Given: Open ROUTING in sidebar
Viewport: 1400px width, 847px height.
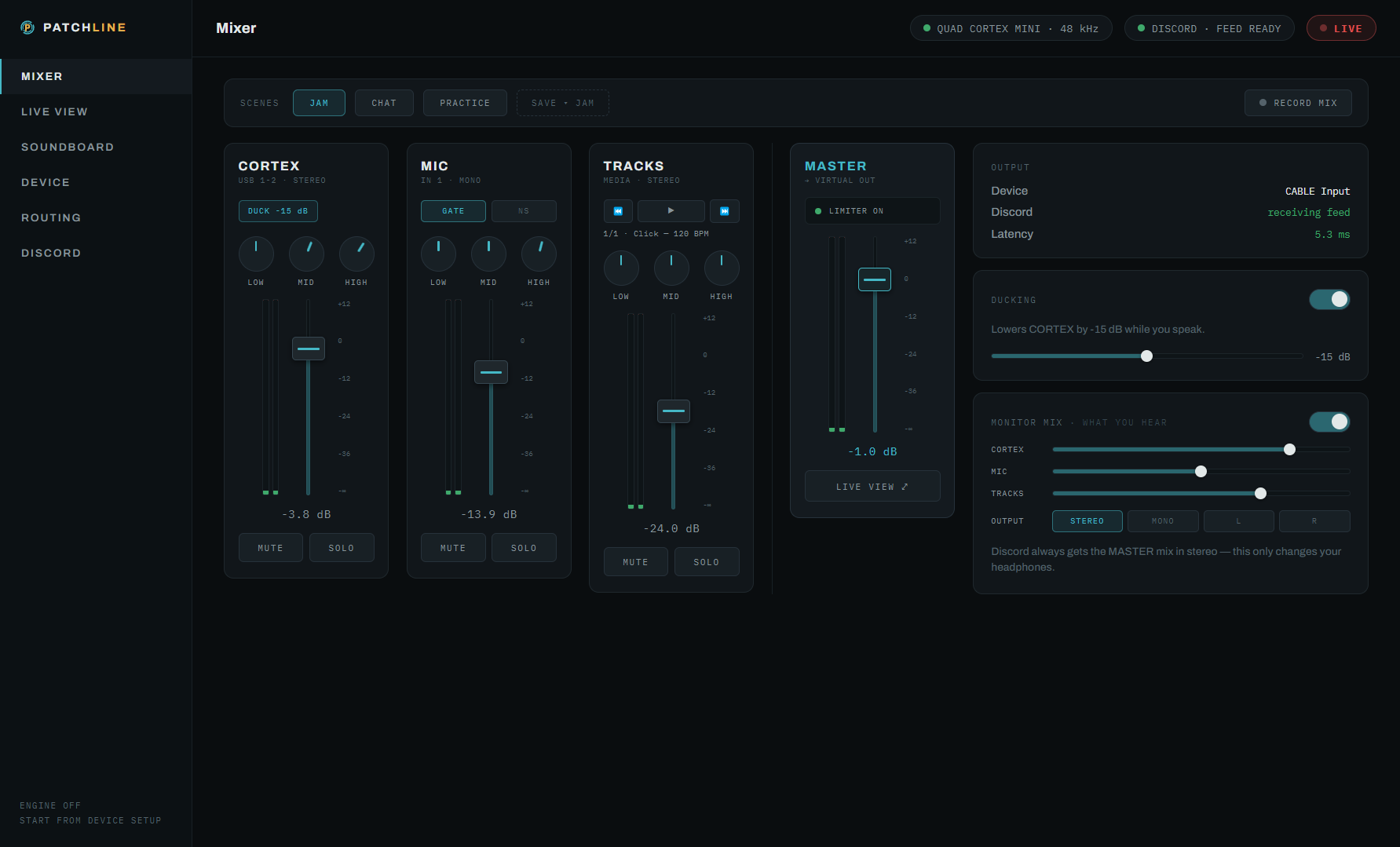Looking at the screenshot, I should pos(96,217).
